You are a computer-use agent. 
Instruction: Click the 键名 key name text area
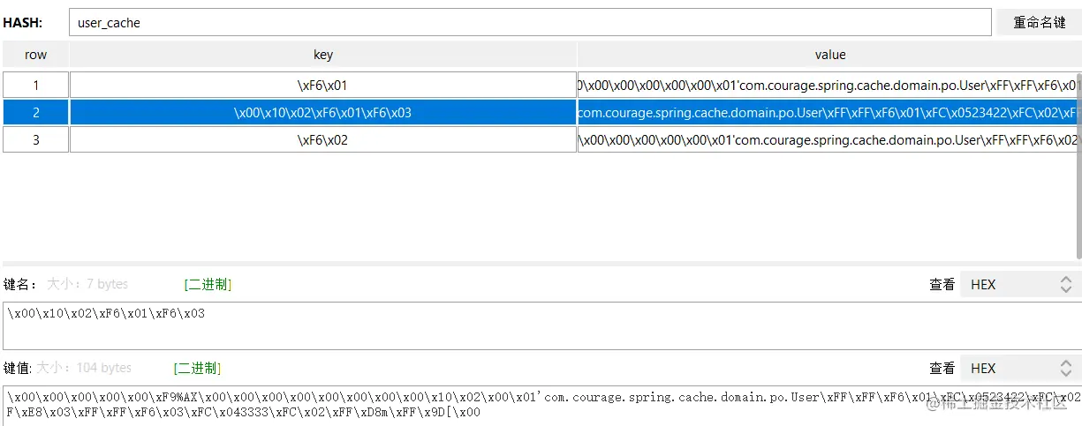coord(541,325)
